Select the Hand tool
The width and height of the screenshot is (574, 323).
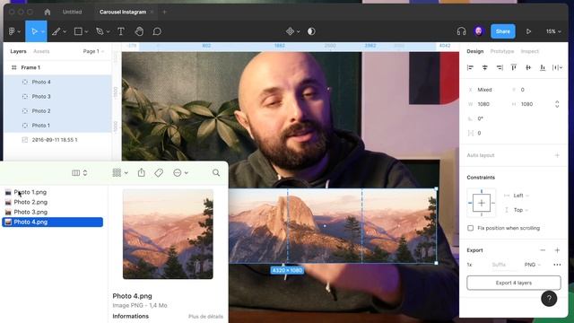pyautogui.click(x=139, y=31)
